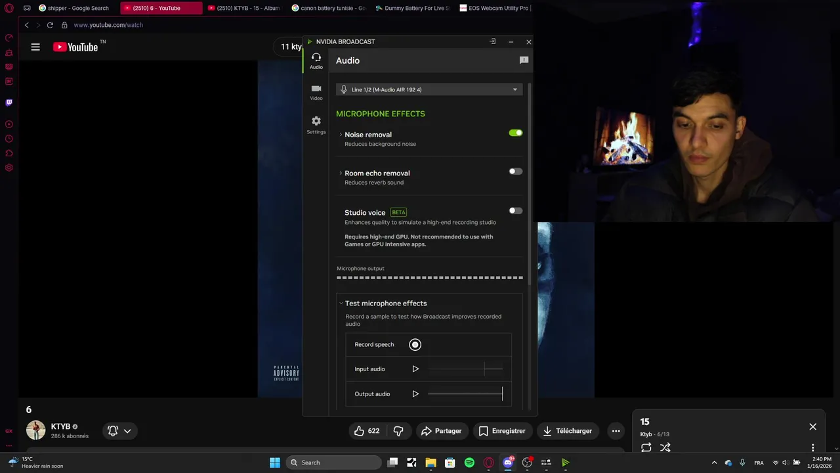Expand the Room echo removal chevron
Image resolution: width=840 pixels, height=473 pixels.
[341, 173]
